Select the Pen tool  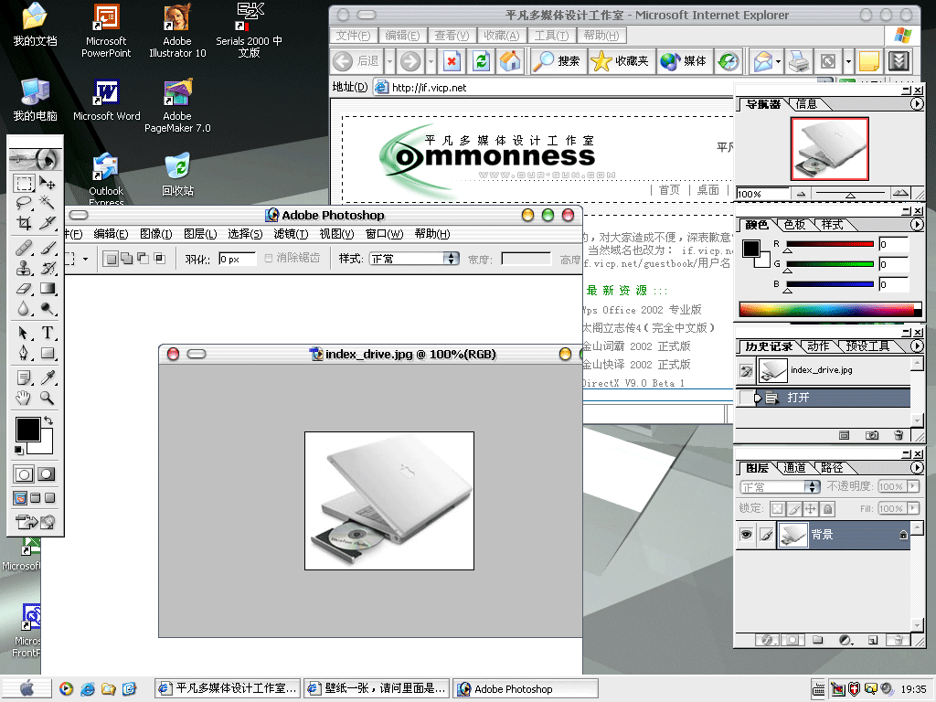(x=24, y=353)
